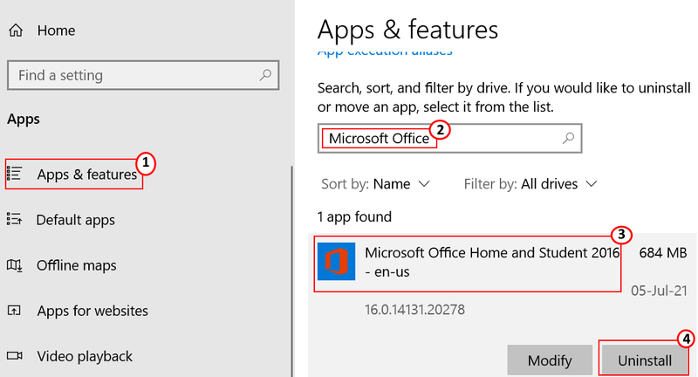Click the Default apps icon
The height and width of the screenshot is (377, 698).
[14, 219]
